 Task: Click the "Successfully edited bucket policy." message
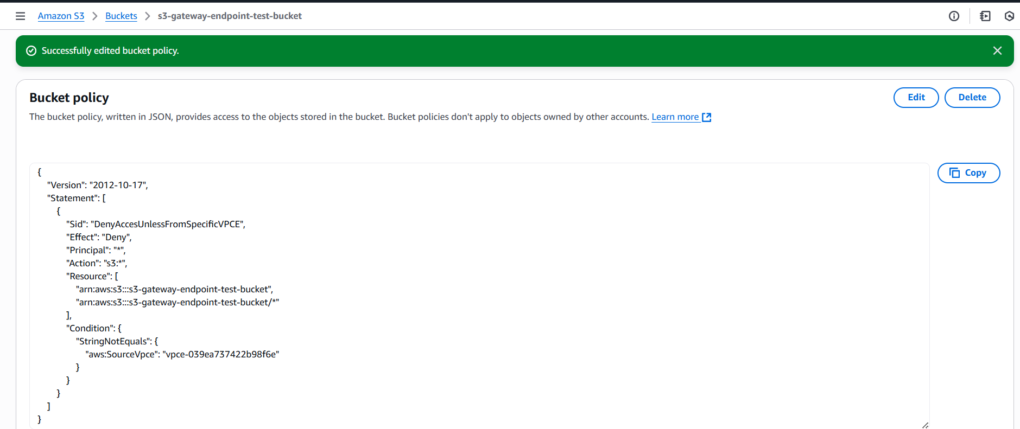pyautogui.click(x=110, y=50)
